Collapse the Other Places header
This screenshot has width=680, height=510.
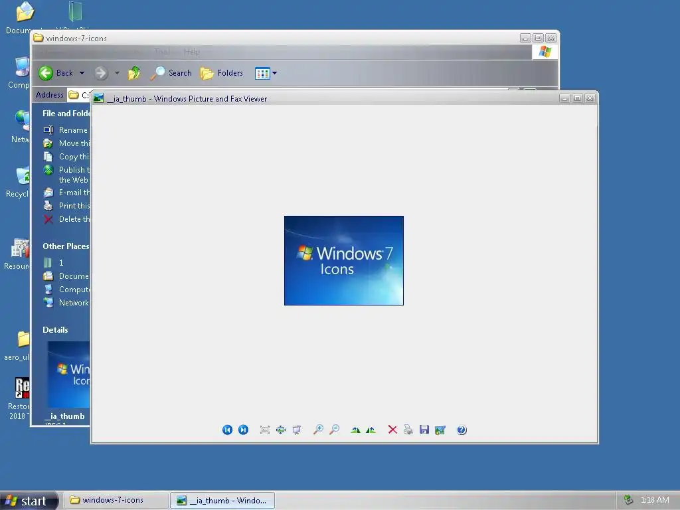(x=66, y=246)
